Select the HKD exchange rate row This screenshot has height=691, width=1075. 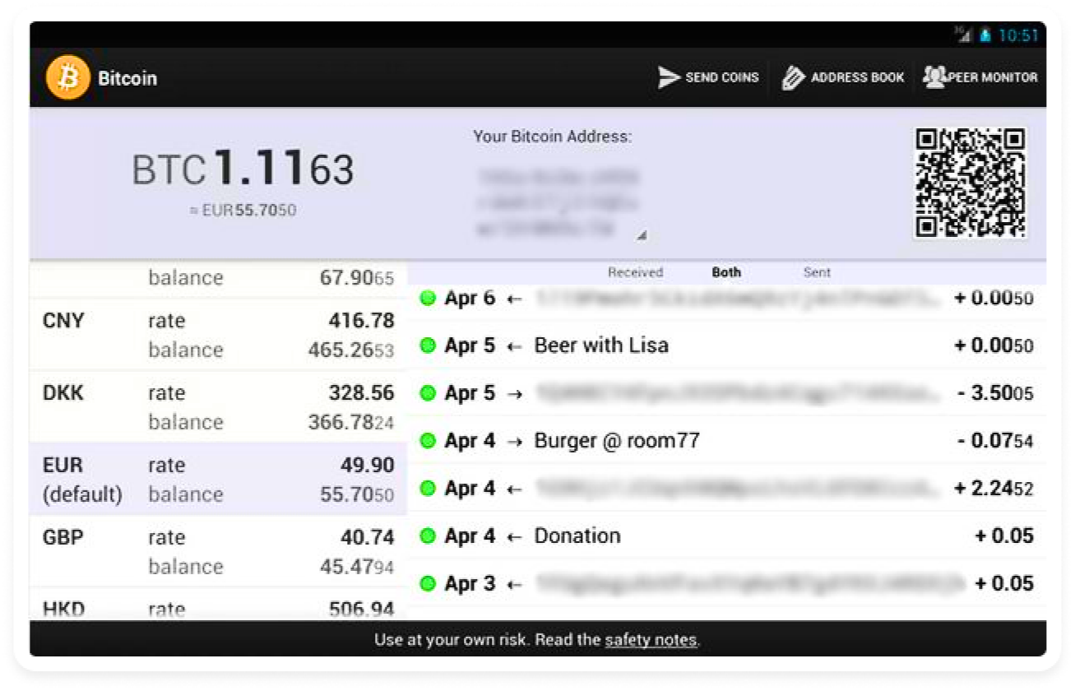[218, 605]
